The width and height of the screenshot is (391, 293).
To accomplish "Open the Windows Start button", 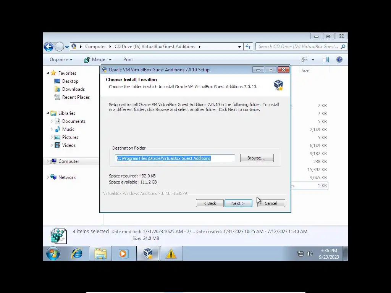I will [x=53, y=253].
